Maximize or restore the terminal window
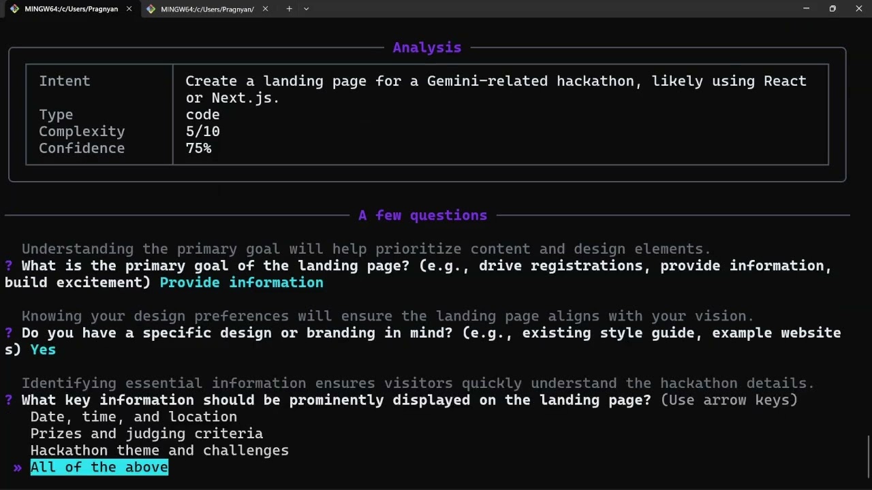Screen dimensions: 872x490 click(832, 9)
